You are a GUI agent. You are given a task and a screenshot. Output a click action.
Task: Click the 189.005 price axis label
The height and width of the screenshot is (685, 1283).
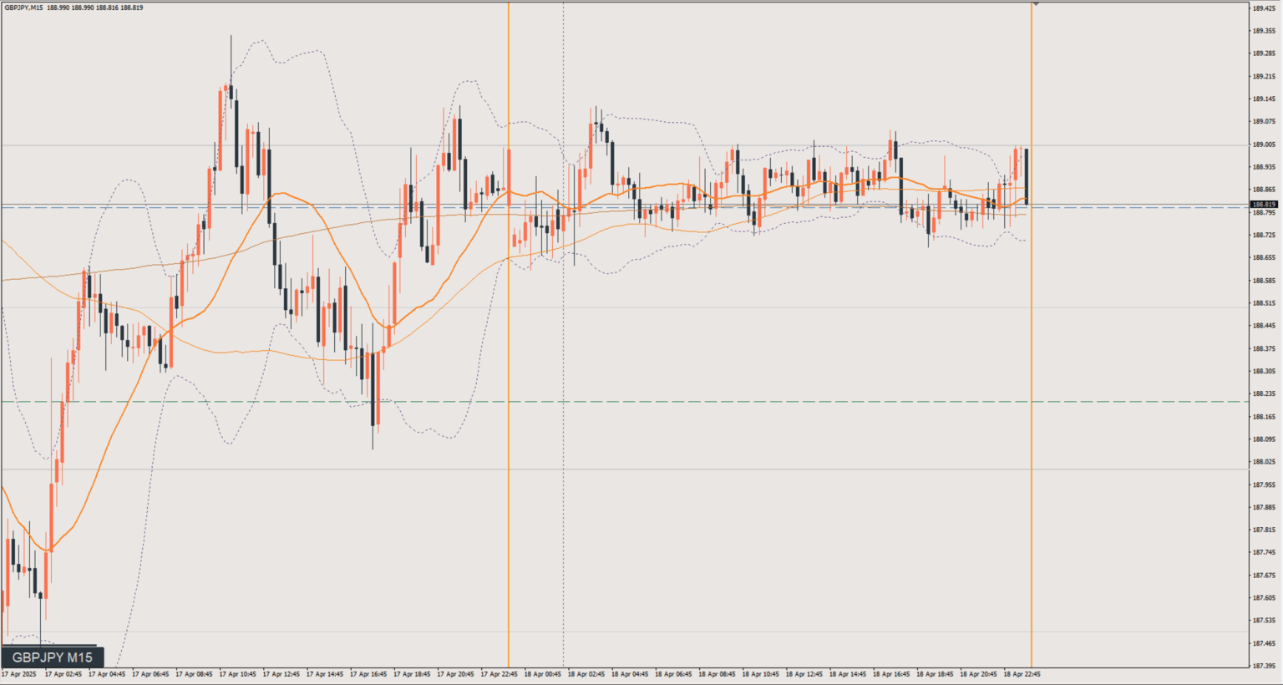[1264, 145]
